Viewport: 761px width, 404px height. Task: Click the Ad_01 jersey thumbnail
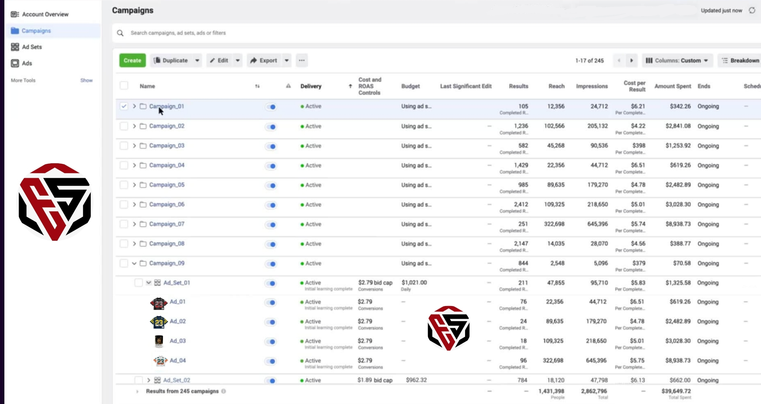point(159,303)
